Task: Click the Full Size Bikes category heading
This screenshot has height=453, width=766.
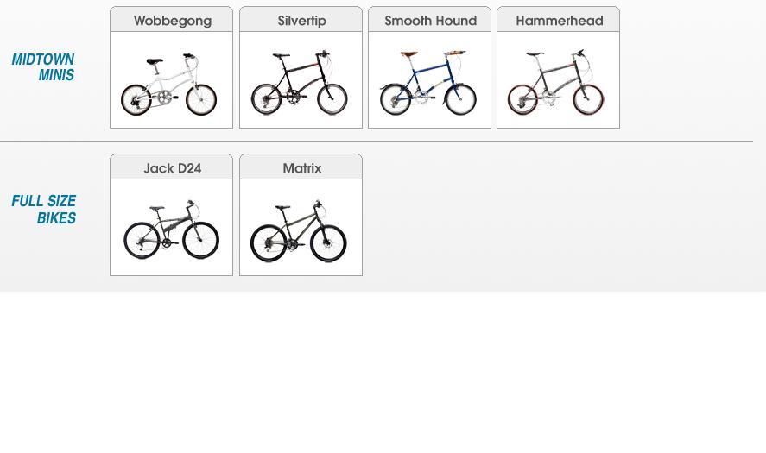Action: tap(44, 209)
